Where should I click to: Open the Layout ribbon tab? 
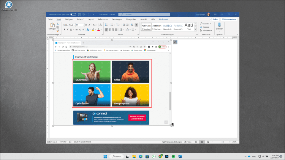pos(90,19)
